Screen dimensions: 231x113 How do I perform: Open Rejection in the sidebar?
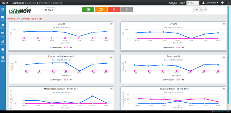[2, 26]
